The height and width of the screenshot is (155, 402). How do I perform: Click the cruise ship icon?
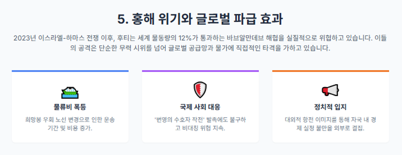coord(70,92)
